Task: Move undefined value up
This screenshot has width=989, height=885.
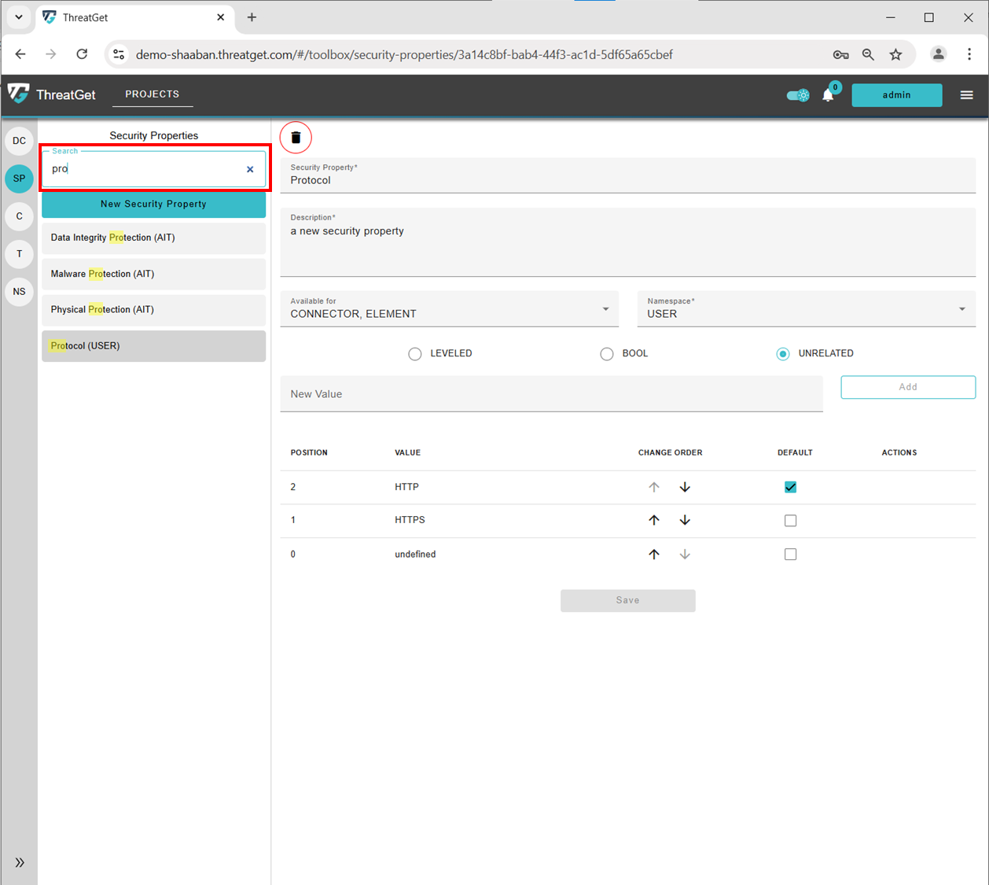Action: 654,555
